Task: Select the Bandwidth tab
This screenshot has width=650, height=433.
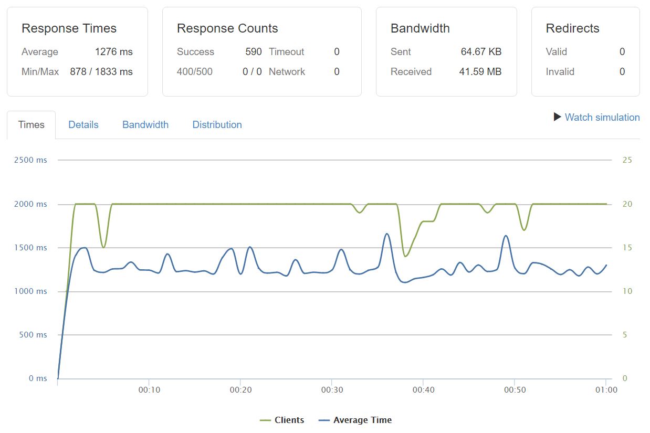Action: 145,125
